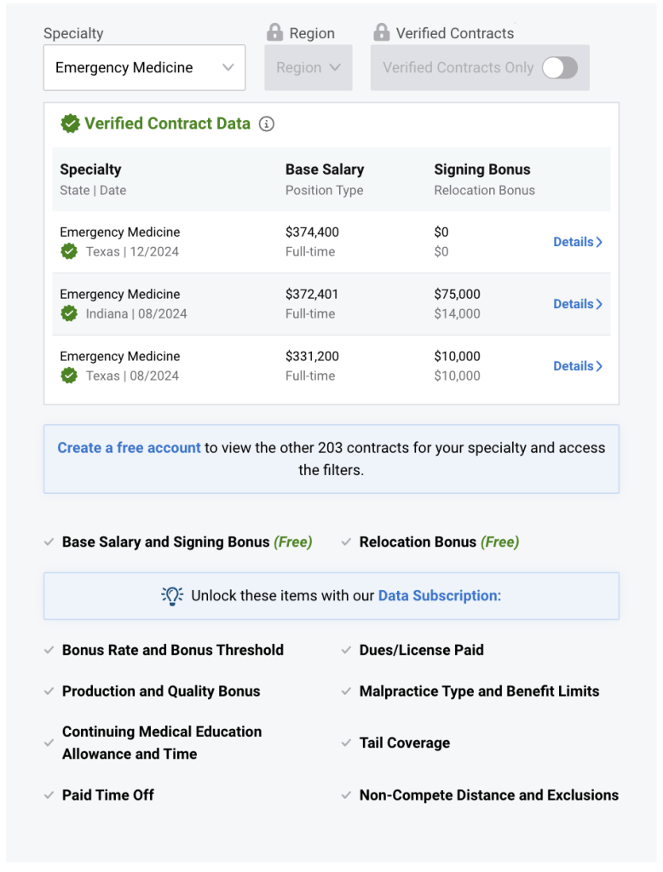Open Details for the Indiana $372,401 contract
663x872 pixels.
coord(578,304)
